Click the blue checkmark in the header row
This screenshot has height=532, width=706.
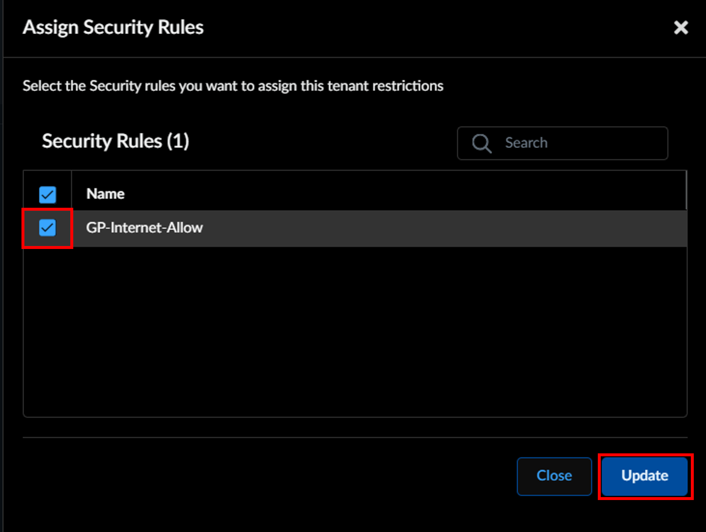point(48,194)
